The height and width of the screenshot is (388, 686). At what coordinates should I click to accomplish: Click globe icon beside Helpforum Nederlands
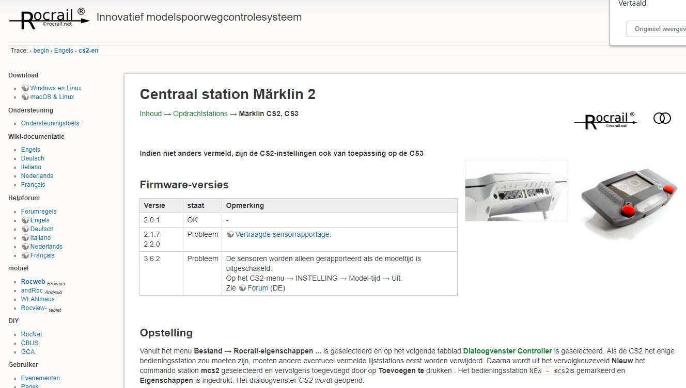[x=25, y=247]
